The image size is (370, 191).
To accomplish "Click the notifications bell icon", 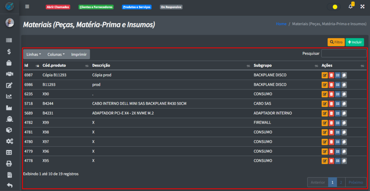I will click(x=350, y=7).
